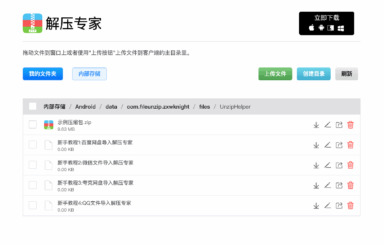Check the 新手教程2 row checkbox
This screenshot has width=384, height=245.
[32, 165]
